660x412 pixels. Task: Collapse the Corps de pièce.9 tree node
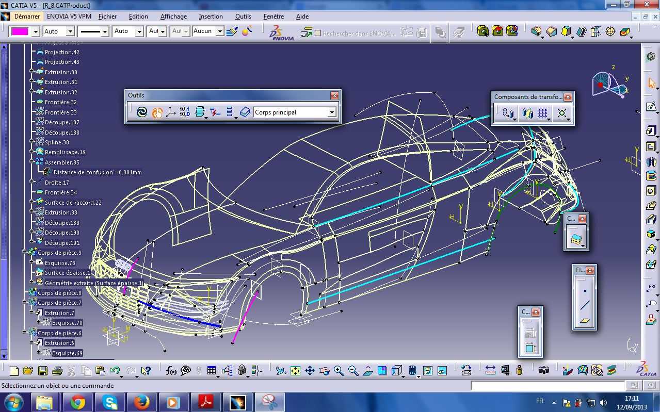pos(25,253)
